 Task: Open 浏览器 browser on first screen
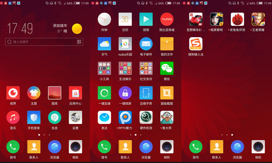coord(54,147)
